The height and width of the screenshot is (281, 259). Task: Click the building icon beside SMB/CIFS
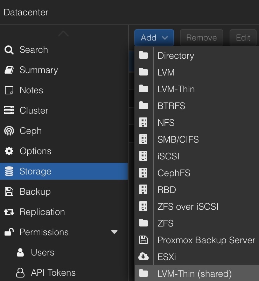click(143, 139)
